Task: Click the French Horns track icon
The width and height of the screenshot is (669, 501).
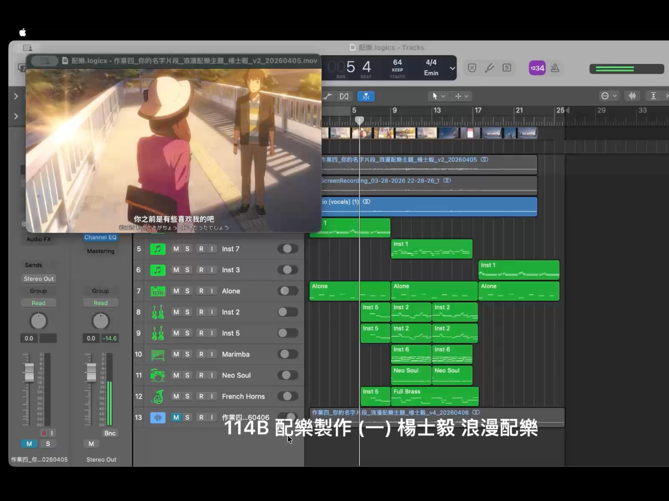Action: [x=157, y=397]
